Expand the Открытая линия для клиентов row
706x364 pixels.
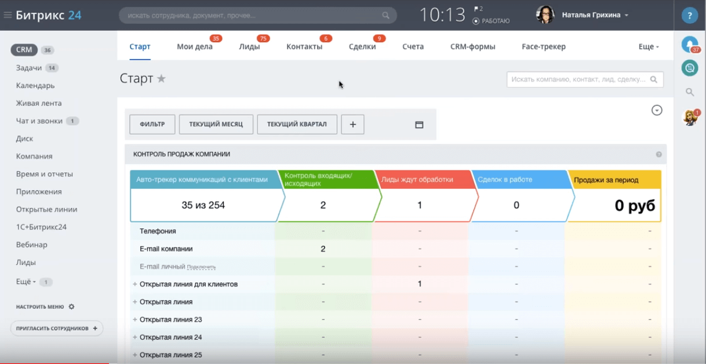(x=135, y=284)
